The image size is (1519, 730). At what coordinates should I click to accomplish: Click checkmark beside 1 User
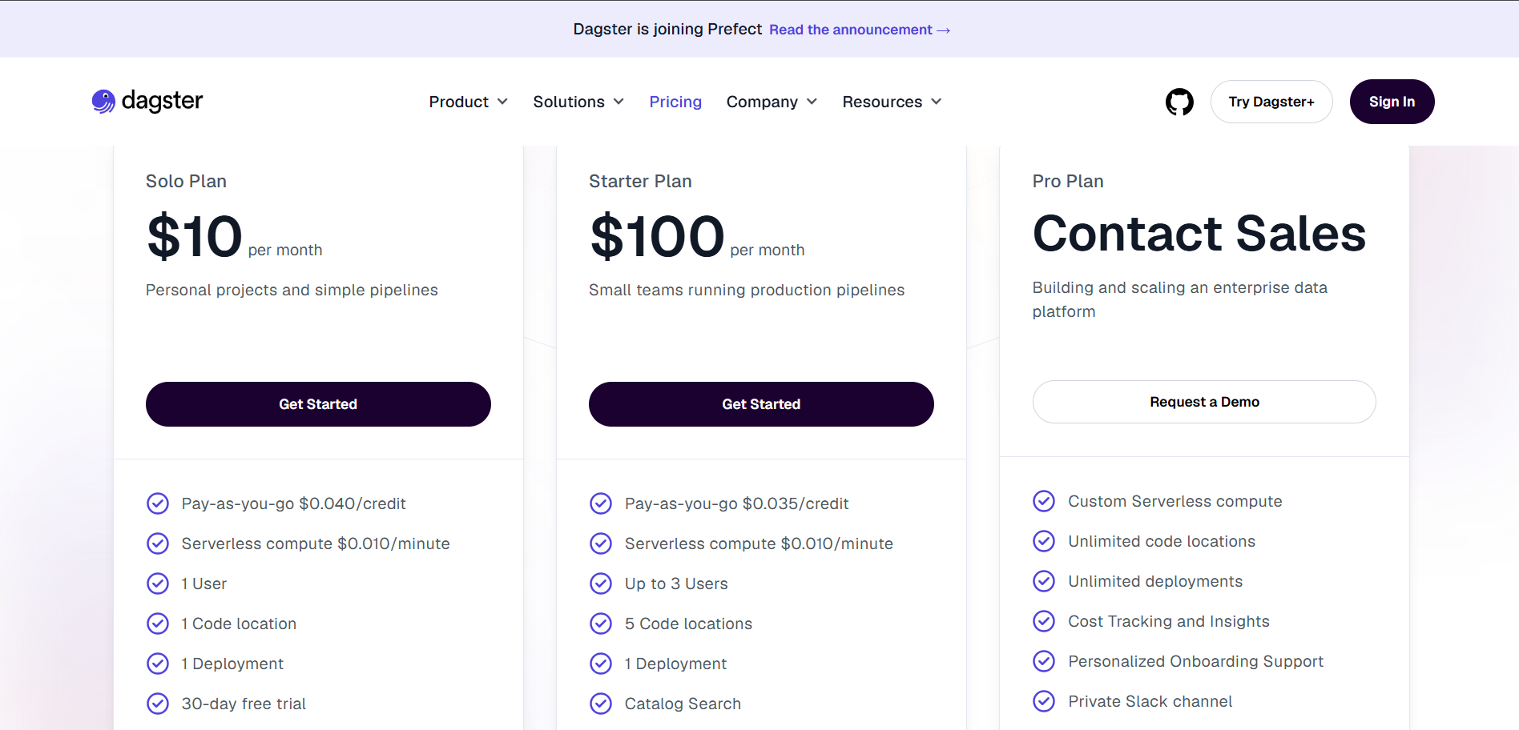tap(158, 584)
